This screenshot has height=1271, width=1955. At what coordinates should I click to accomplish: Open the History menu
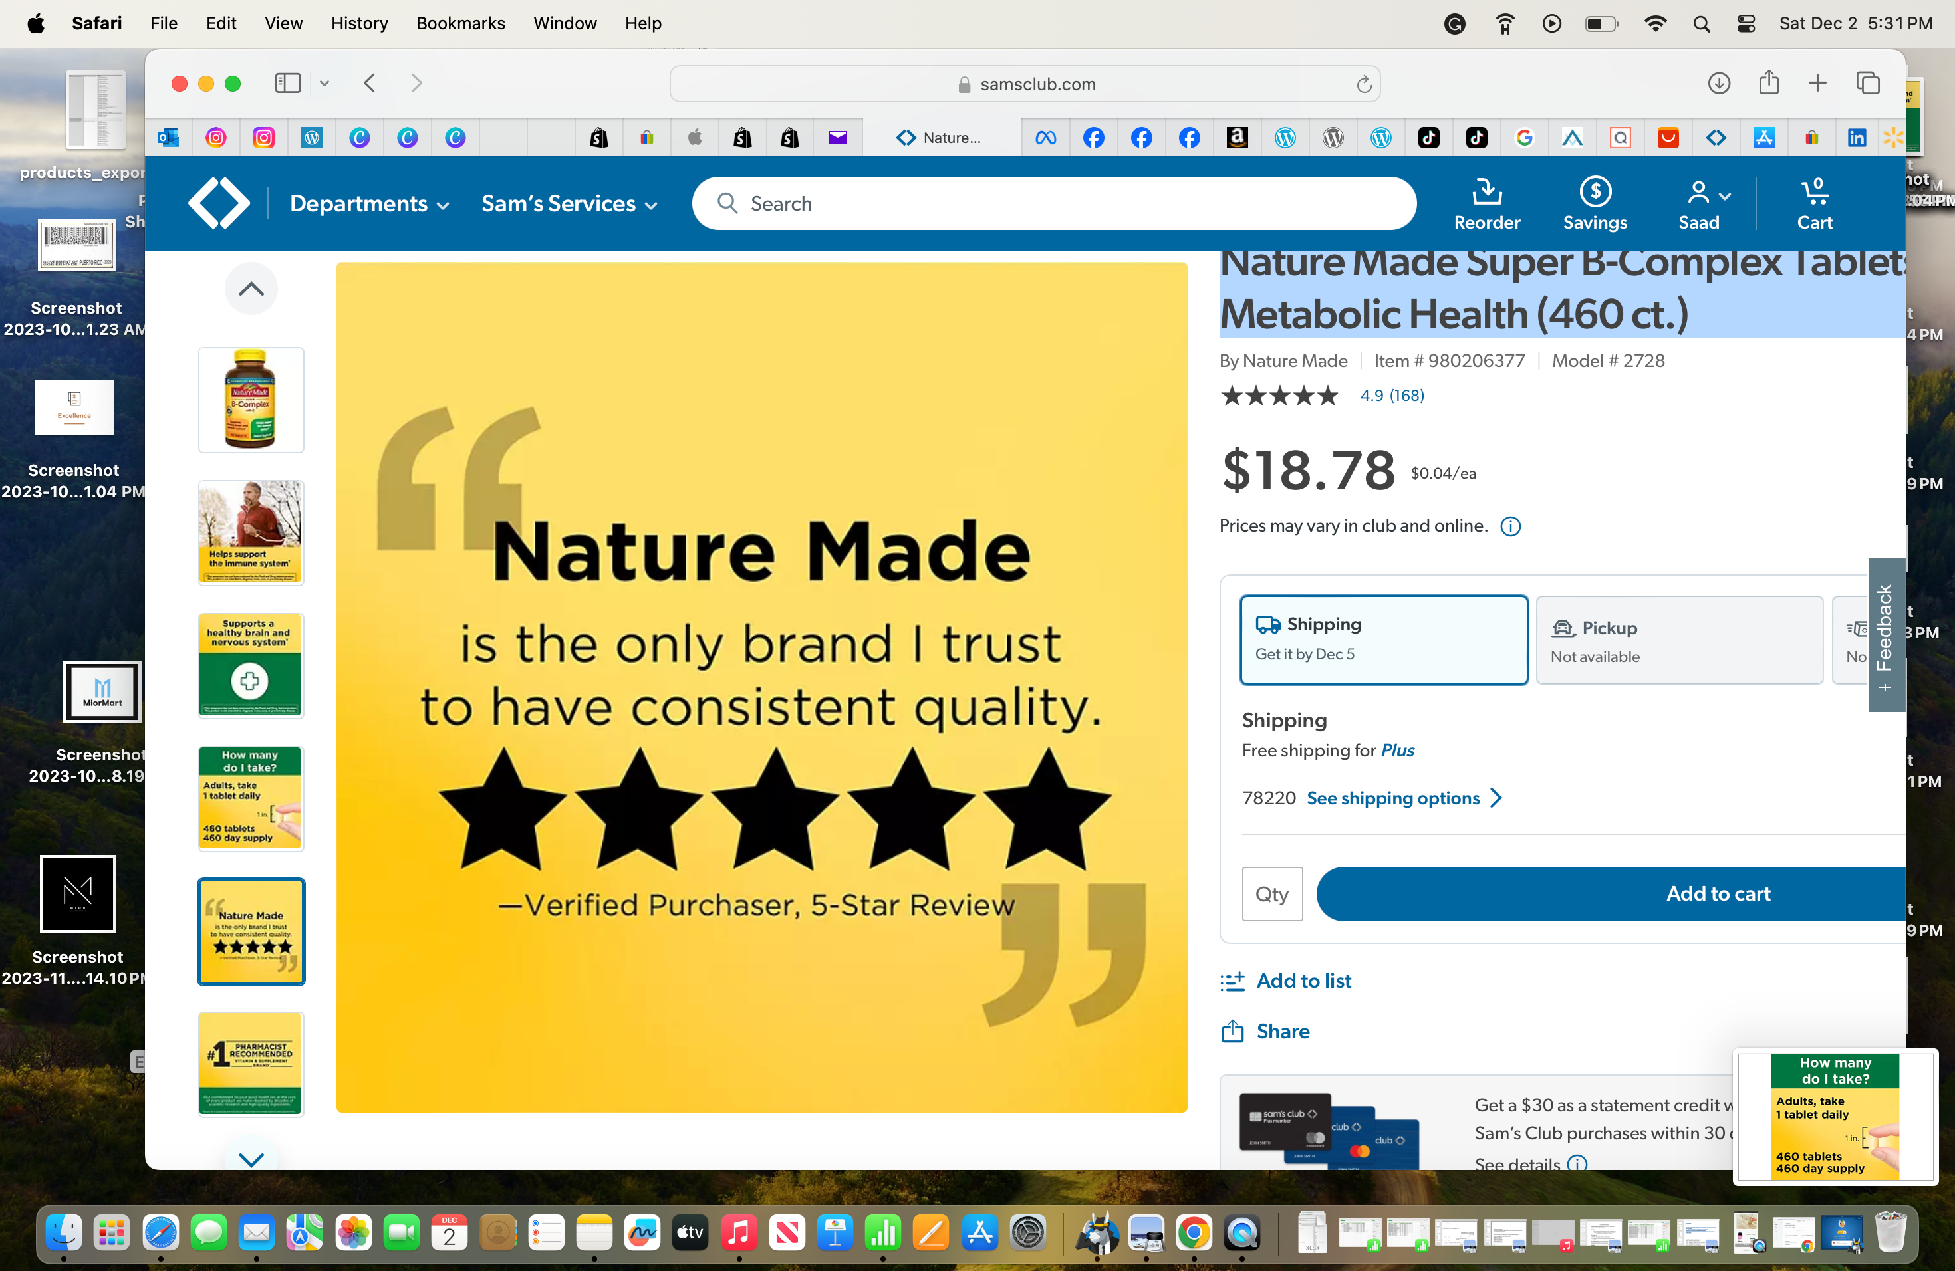coord(359,23)
